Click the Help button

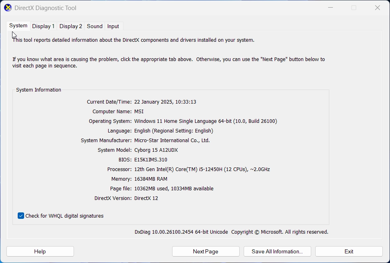tap(40, 251)
